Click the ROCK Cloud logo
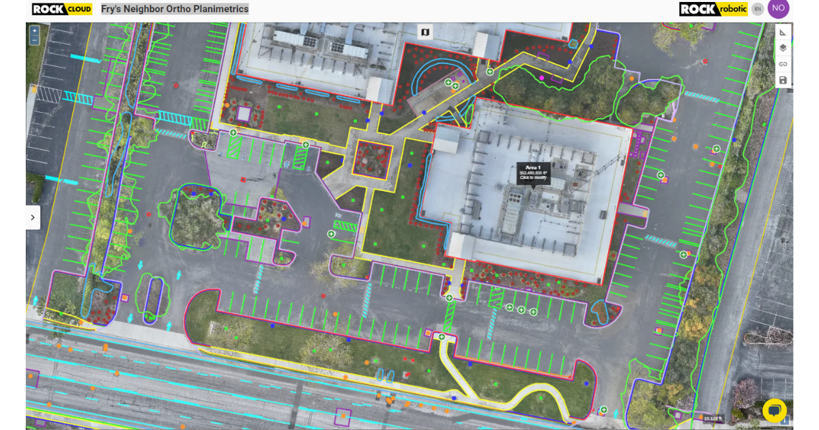Screen dimensions: 819x430 tap(62, 9)
